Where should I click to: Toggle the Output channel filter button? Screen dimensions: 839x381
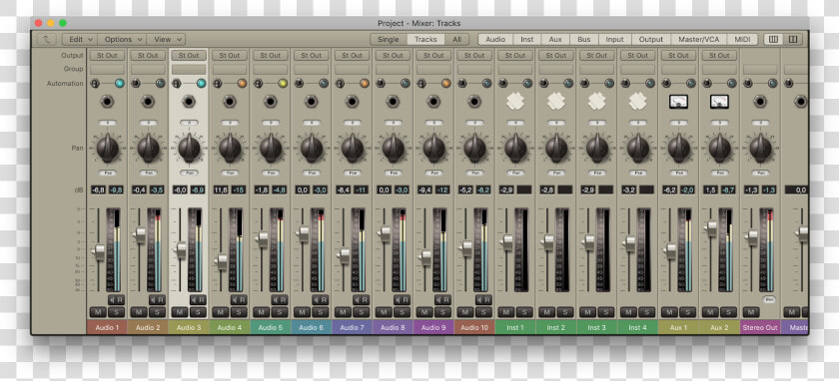pos(651,39)
